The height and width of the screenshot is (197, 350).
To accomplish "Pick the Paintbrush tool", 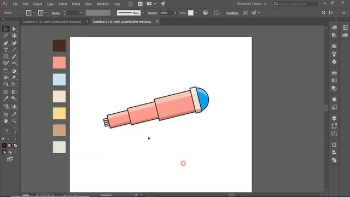I will pos(14,56).
